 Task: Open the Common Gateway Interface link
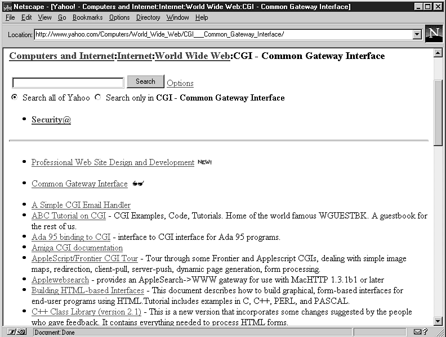tap(79, 184)
